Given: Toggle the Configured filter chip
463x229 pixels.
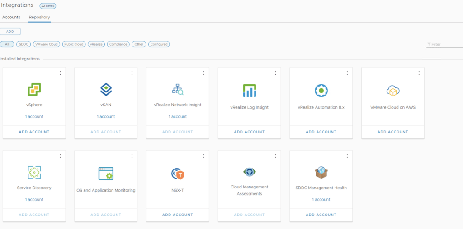Looking at the screenshot, I should coord(159,44).
